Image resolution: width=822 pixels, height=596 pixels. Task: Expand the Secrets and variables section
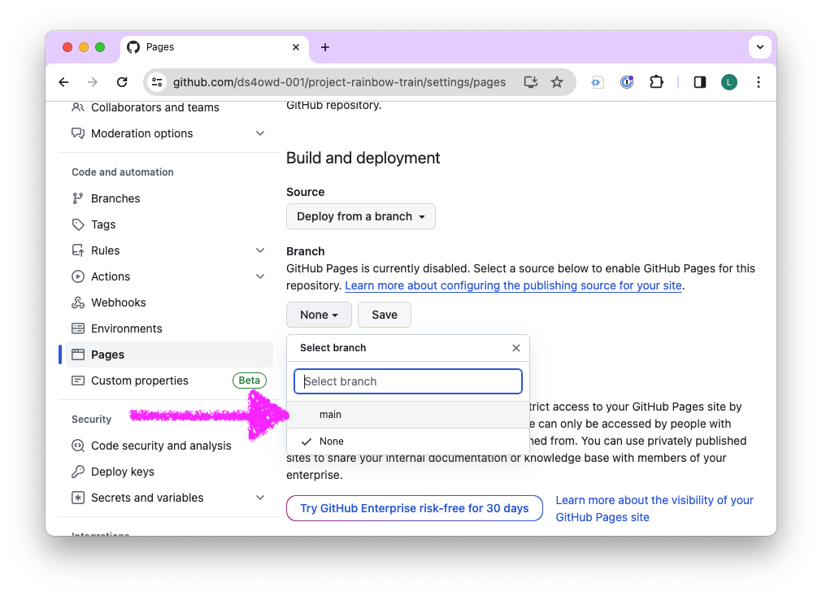[260, 498]
